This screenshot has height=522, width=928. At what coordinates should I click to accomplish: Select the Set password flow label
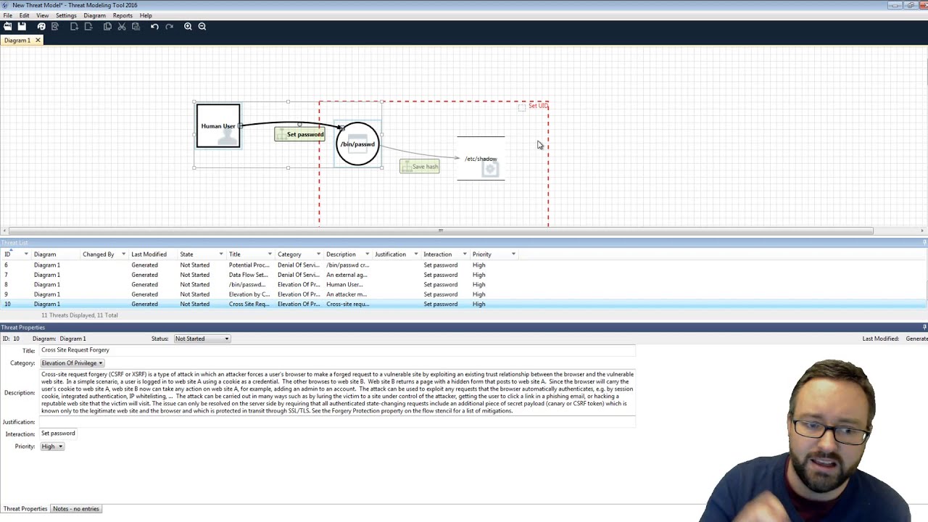[x=299, y=134]
